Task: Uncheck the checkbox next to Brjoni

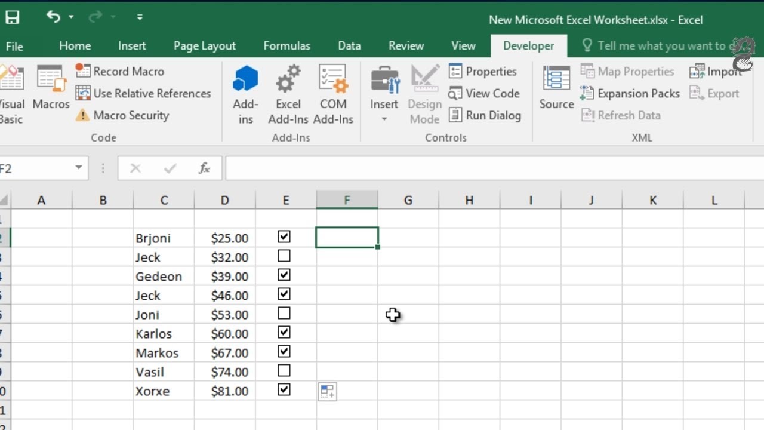Action: click(284, 236)
